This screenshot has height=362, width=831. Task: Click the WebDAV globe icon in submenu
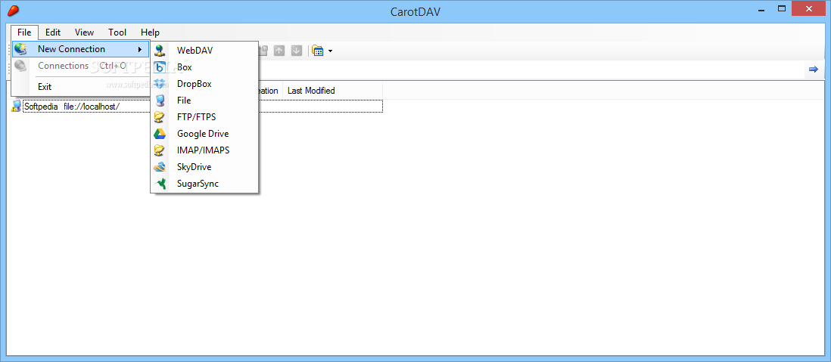(160, 51)
